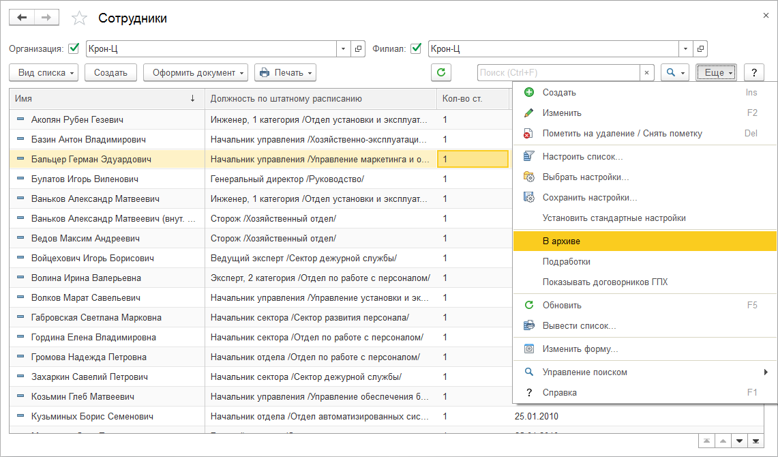This screenshot has height=457, width=778.
Task: Click the back navigation arrow
Action: tap(21, 18)
